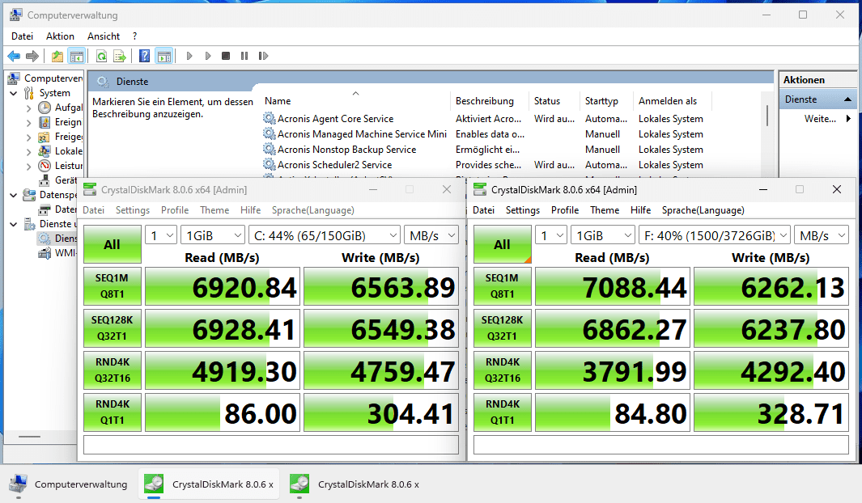
Task: Open MB/s unit dropdown in F: window
Action: point(822,235)
